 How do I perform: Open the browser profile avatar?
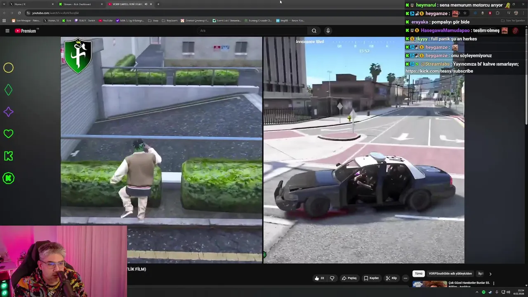click(516, 13)
